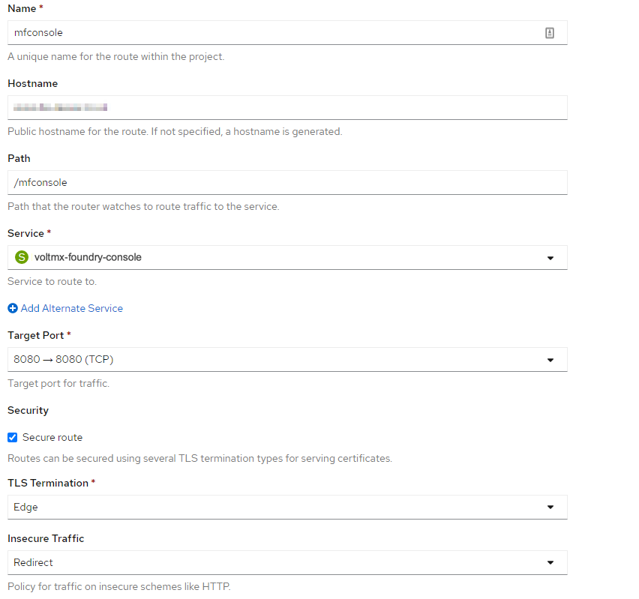The width and height of the screenshot is (639, 599).
Task: Click the 'Target Port' field label
Action: pyautogui.click(x=35, y=335)
